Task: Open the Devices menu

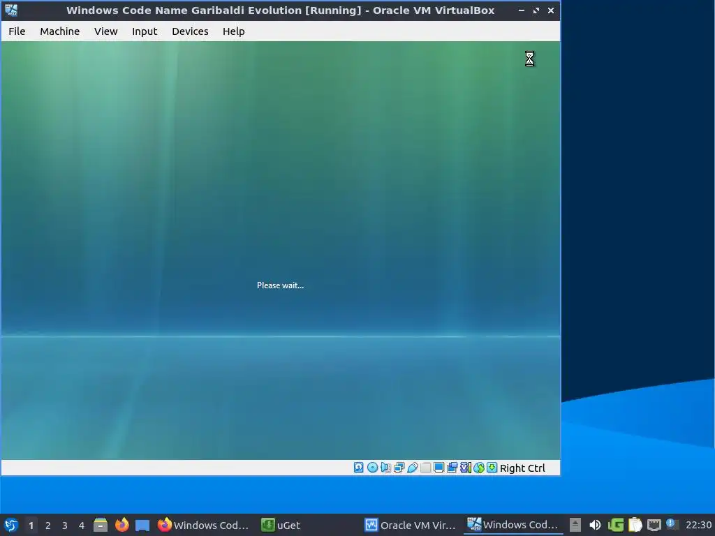Action: (x=190, y=31)
